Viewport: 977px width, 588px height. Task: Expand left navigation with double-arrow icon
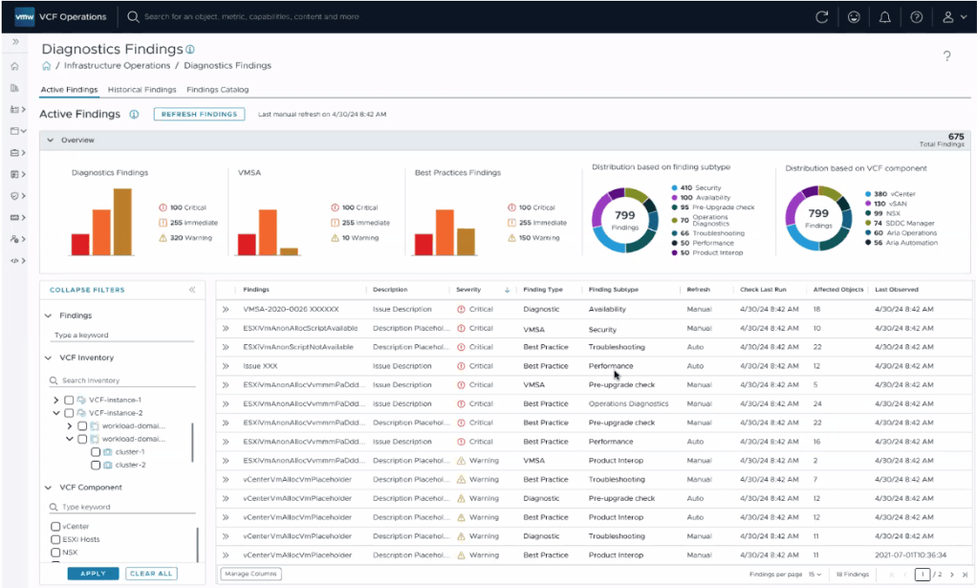pos(15,43)
